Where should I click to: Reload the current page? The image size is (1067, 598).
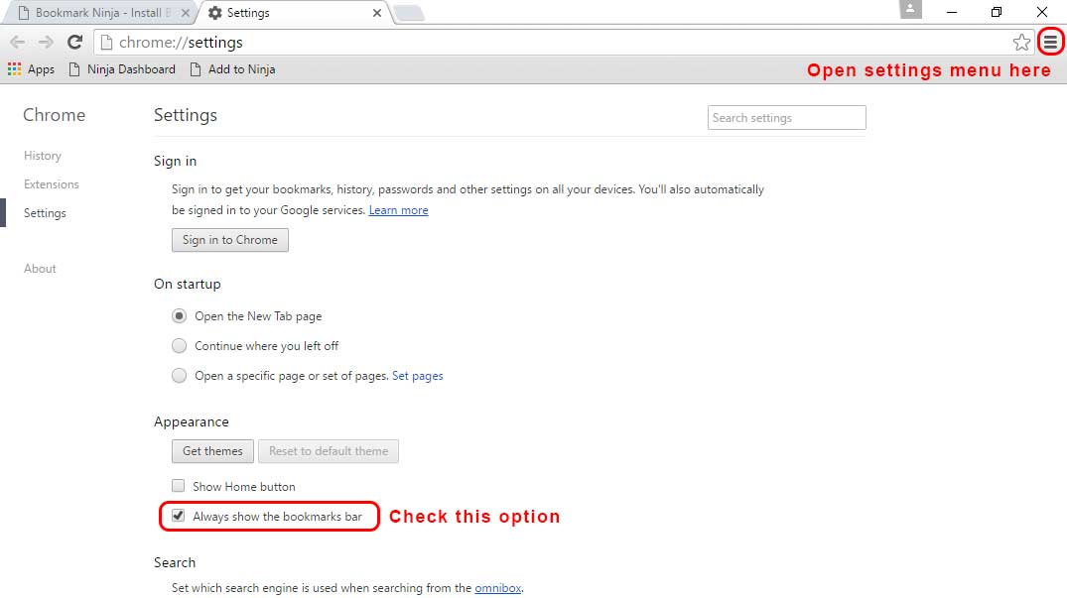tap(74, 42)
